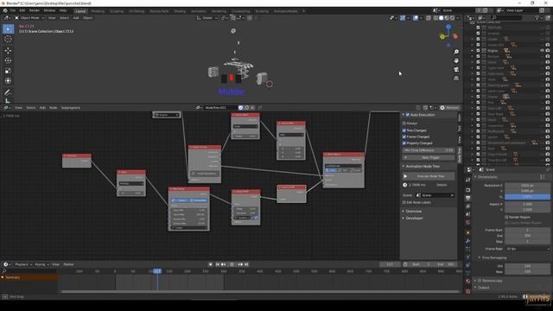Click the Execute Node Tree button
Image resolution: width=553 pixels, height=311 pixels.
(x=429, y=176)
